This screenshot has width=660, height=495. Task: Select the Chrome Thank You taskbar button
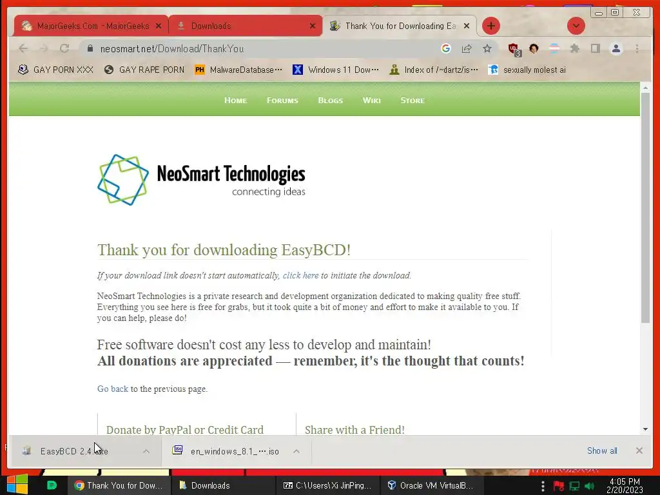tap(119, 485)
